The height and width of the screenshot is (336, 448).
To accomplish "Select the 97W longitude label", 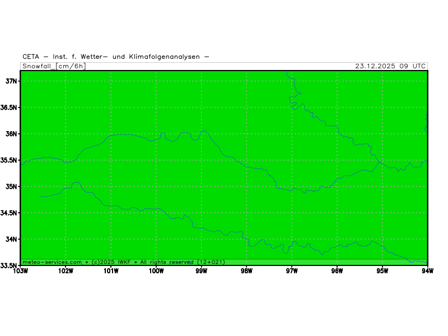I will [292, 272].
